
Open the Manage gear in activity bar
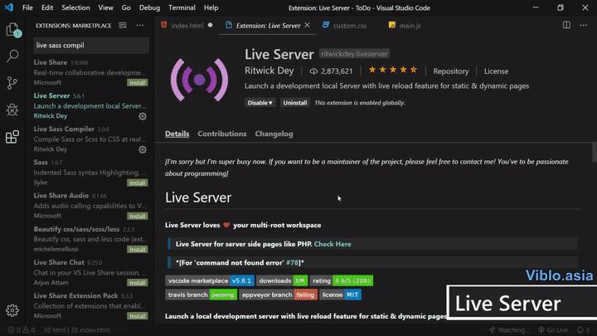point(12,310)
